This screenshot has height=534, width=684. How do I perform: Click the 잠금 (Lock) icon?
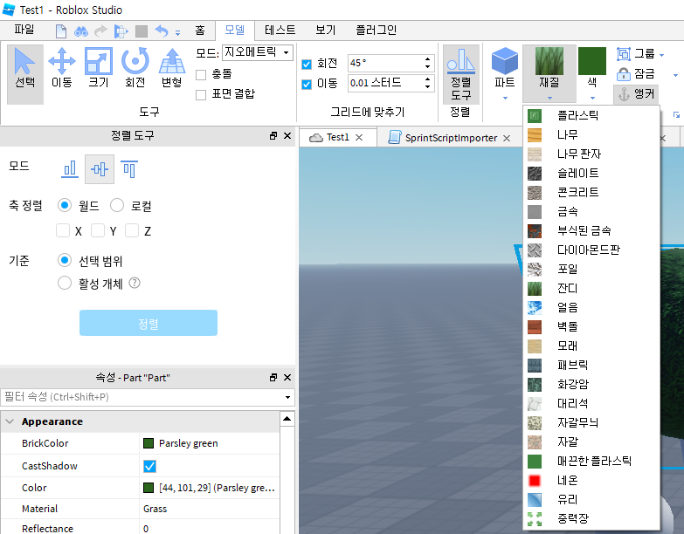tap(624, 74)
